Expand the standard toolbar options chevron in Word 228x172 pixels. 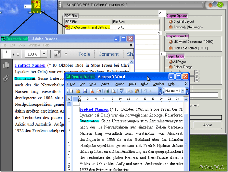(x=160, y=91)
